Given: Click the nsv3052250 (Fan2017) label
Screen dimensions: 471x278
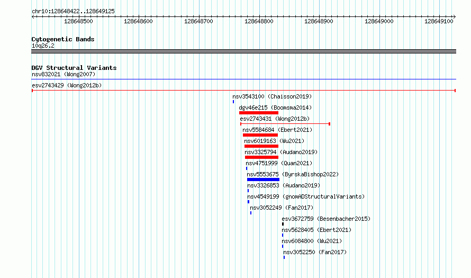Looking at the screenshot, I should tap(315, 252).
